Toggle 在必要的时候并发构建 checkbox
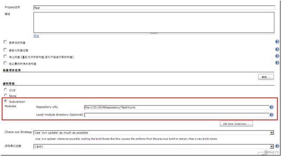This screenshot has height=156, width=281. click(x=5, y=63)
